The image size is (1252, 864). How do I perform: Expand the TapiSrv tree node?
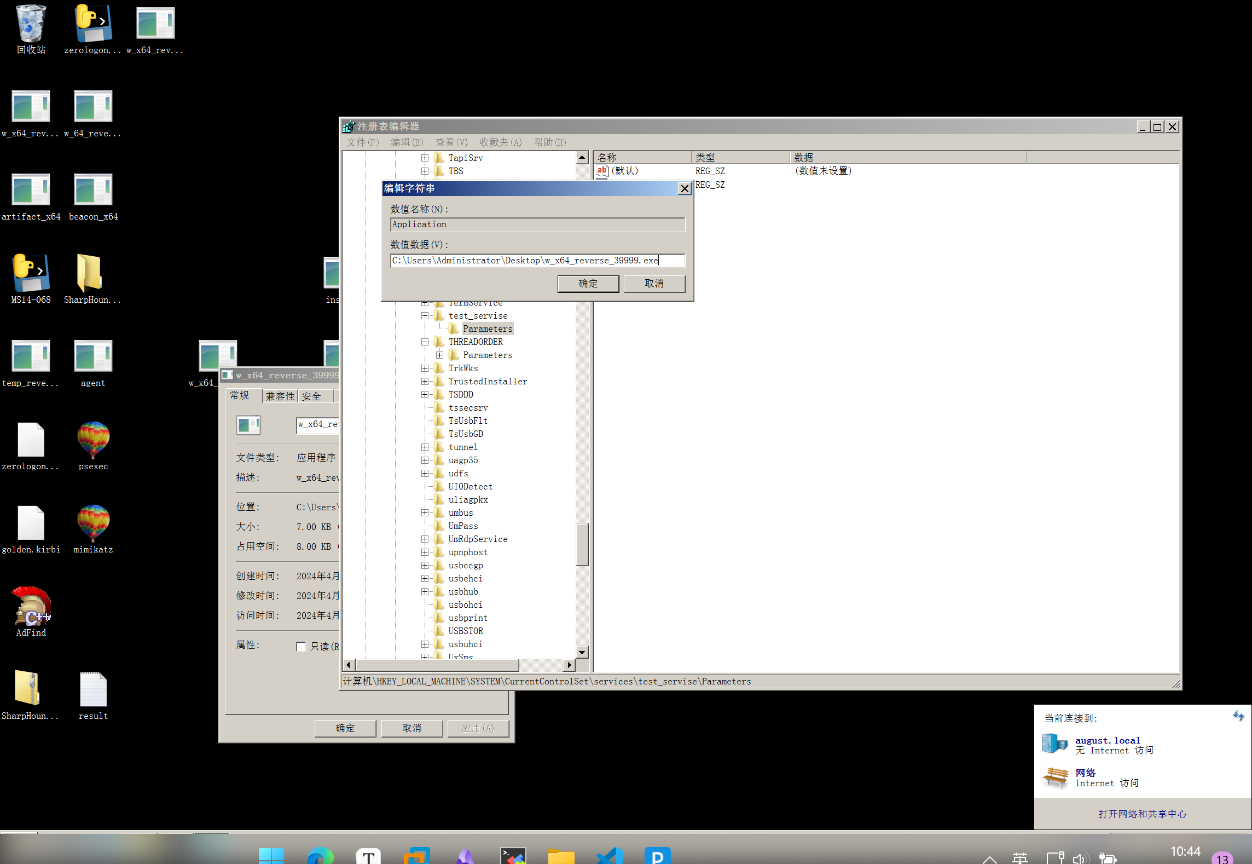click(425, 158)
